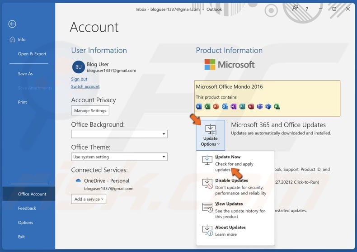Click the Word app icon
The height and width of the screenshot is (252, 357).
[199, 107]
